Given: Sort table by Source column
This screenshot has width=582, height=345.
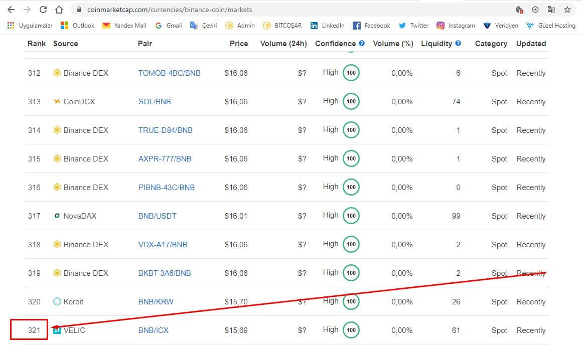Looking at the screenshot, I should pos(65,44).
